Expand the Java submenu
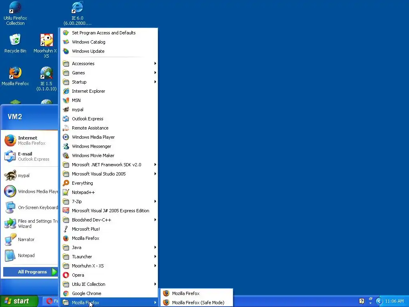This screenshot has width=409, height=307. pyautogui.click(x=109, y=247)
